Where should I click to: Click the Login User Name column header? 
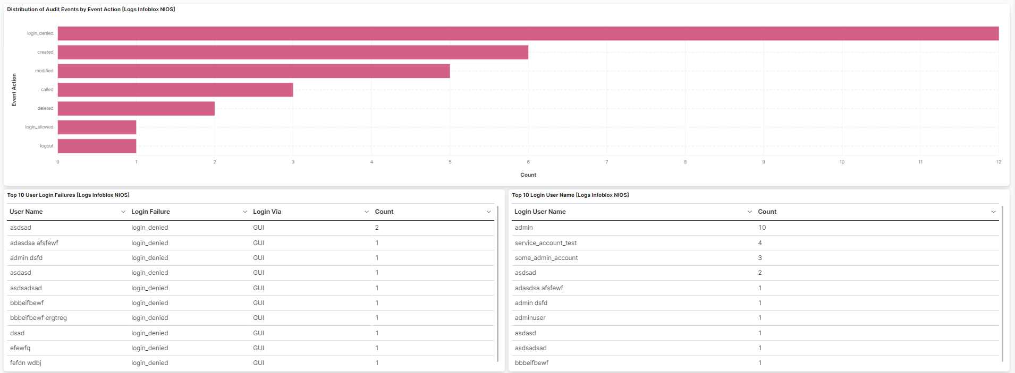(540, 212)
